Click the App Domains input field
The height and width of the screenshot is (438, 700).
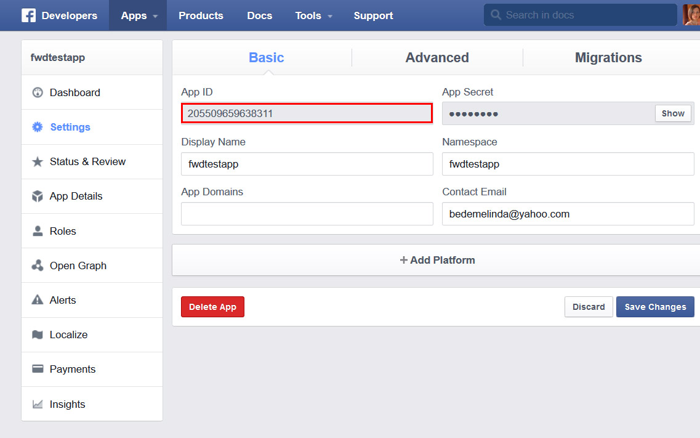point(307,214)
